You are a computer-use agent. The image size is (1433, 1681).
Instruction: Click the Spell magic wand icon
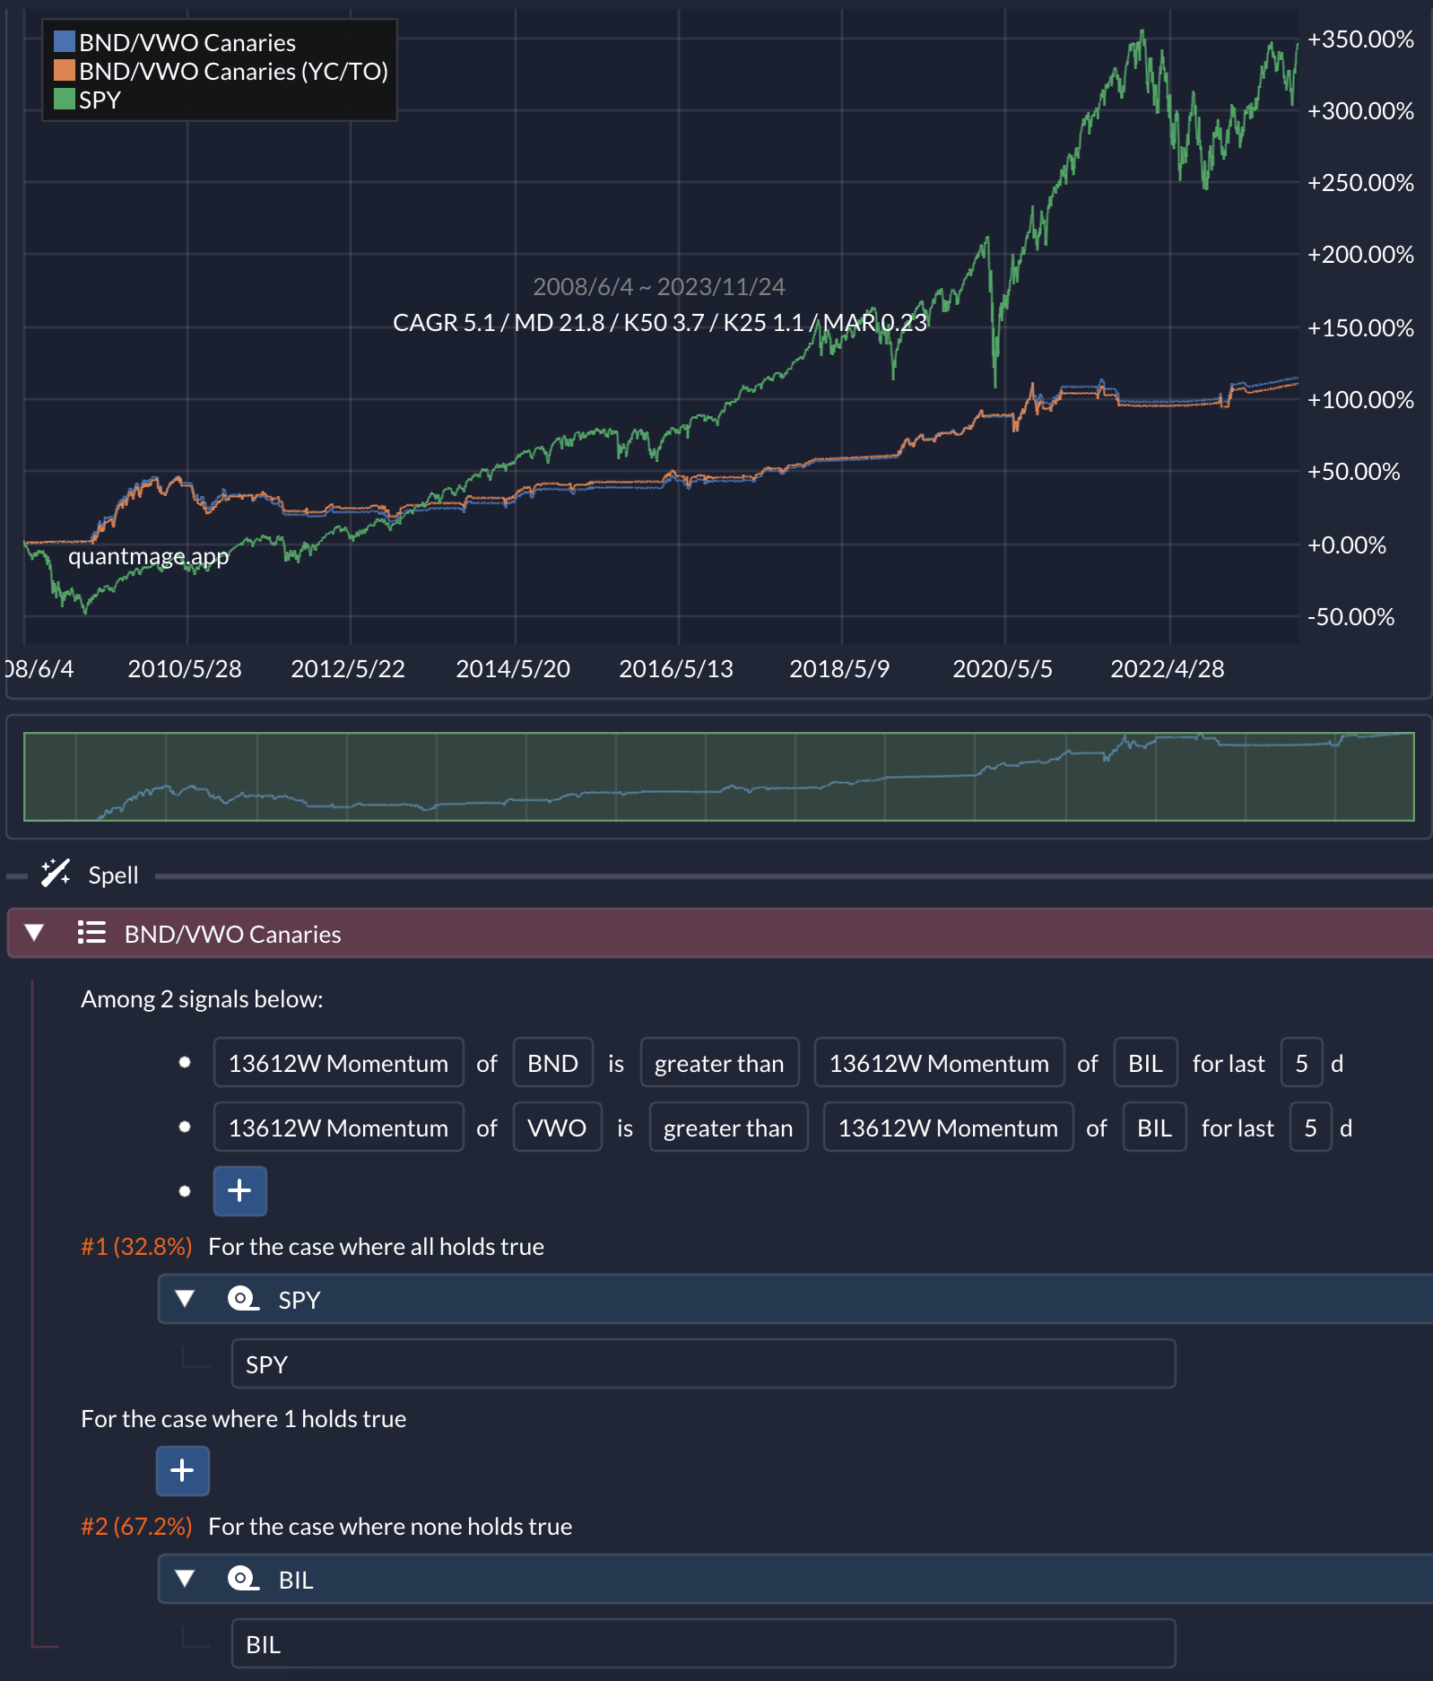coord(56,873)
